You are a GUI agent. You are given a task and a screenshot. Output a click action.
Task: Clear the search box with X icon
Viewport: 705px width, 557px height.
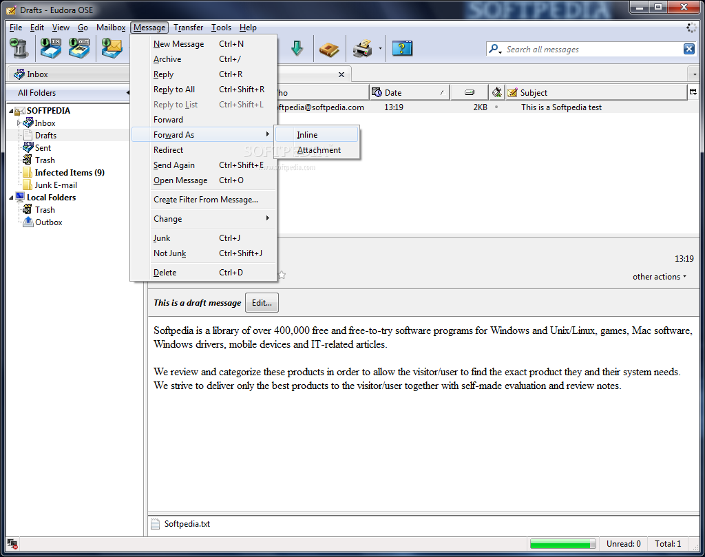(688, 49)
